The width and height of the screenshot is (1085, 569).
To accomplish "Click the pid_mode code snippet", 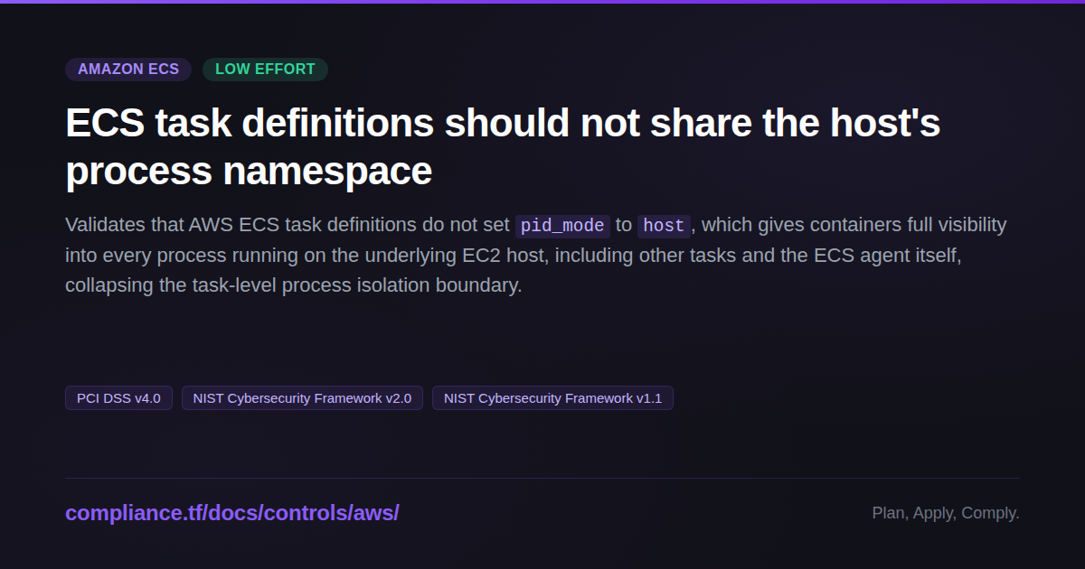I will 562,226.
